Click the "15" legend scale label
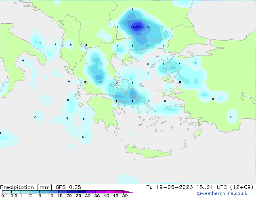 (60, 195)
